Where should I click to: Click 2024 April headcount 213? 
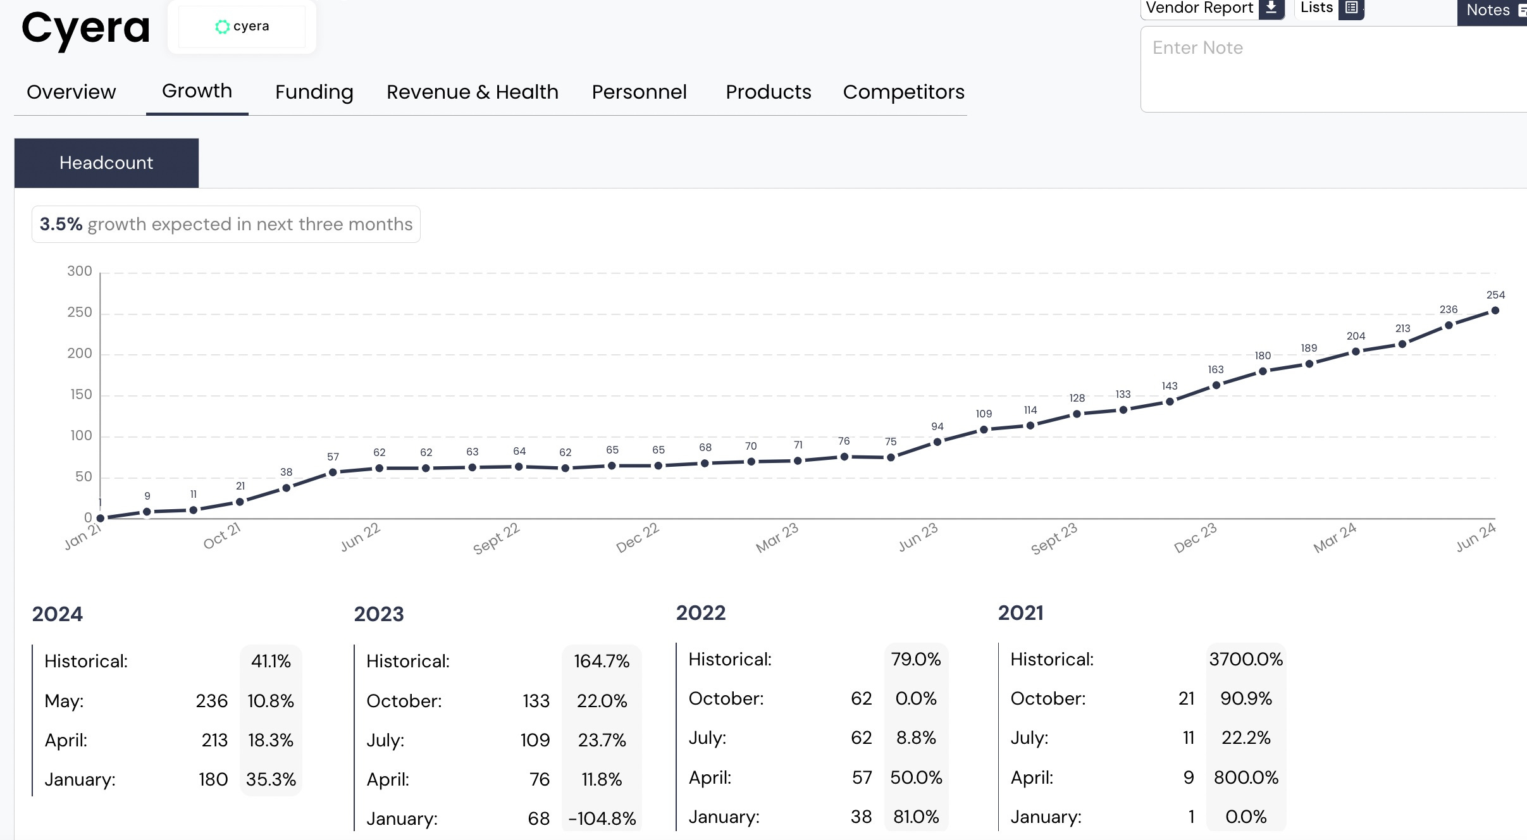click(214, 740)
